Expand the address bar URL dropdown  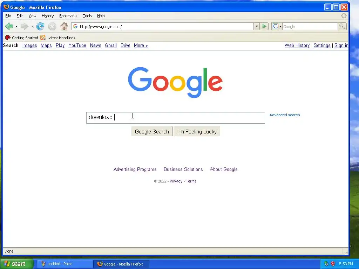[x=257, y=27]
